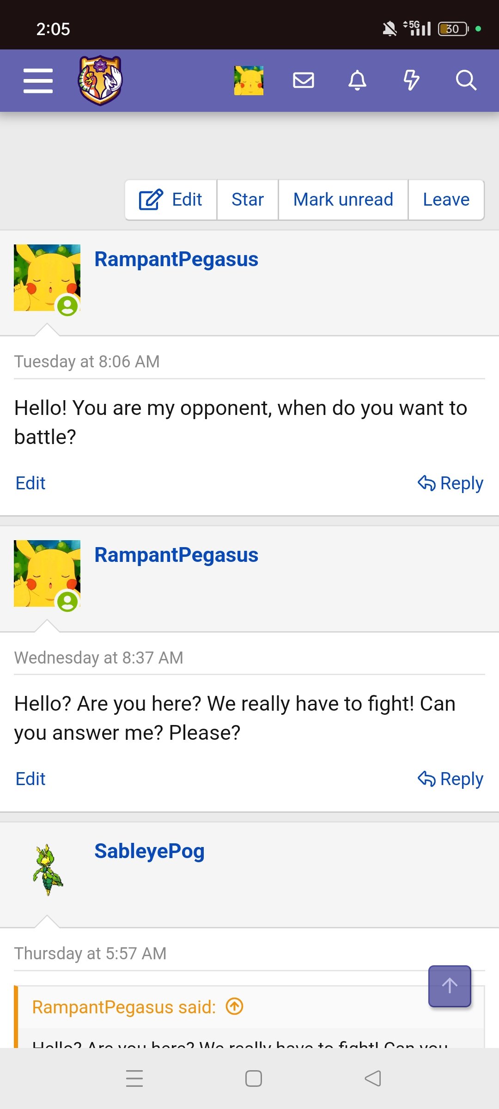Open the account avatar in header
This screenshot has width=499, height=1109.
click(x=249, y=81)
